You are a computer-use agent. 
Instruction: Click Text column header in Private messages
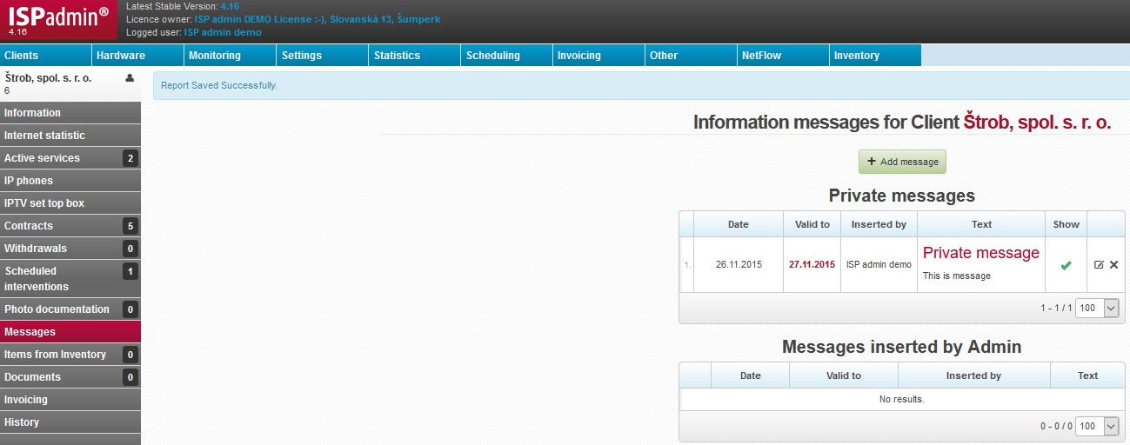981,224
